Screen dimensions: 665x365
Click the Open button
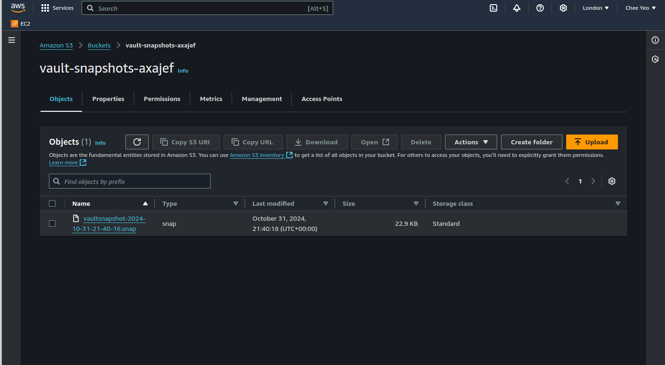[x=374, y=142]
